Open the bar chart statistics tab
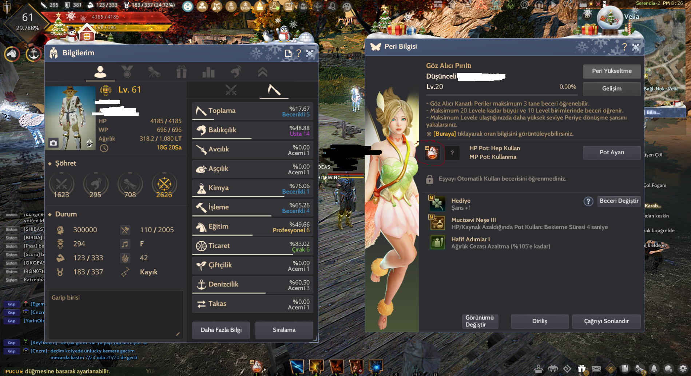 pyautogui.click(x=209, y=72)
